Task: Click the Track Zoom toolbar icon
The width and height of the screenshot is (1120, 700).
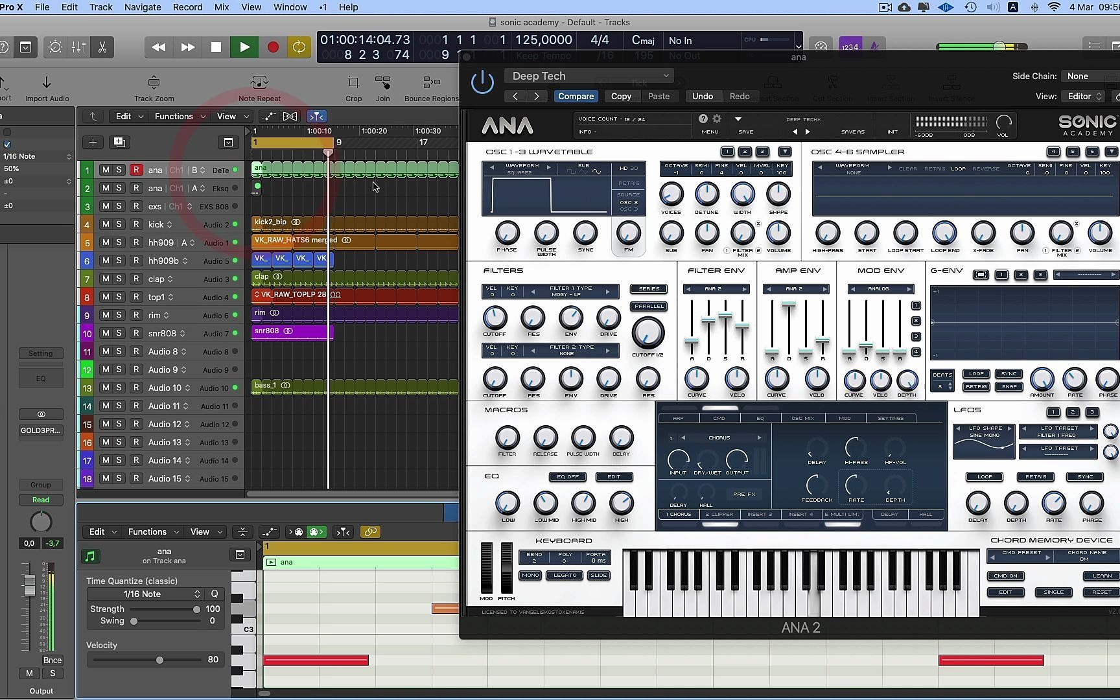Action: point(154,88)
